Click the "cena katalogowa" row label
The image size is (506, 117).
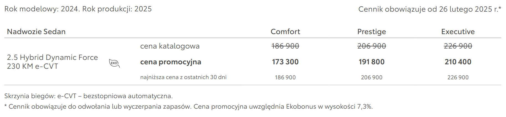[170, 46]
